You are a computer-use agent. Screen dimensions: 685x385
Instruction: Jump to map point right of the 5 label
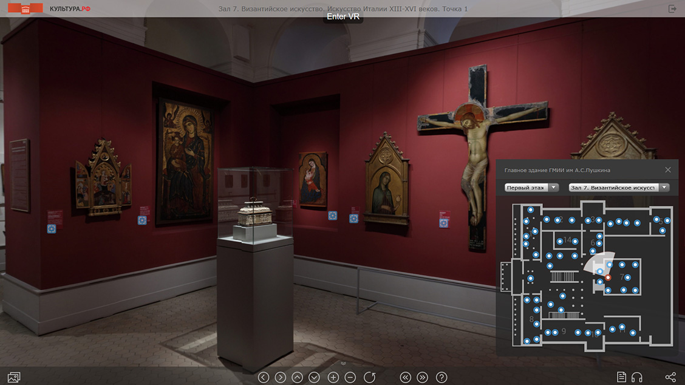coord(667,220)
